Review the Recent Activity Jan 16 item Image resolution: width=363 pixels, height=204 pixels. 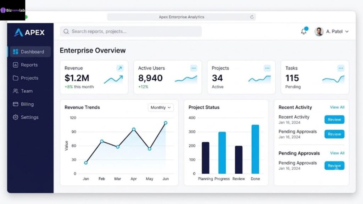(334, 120)
